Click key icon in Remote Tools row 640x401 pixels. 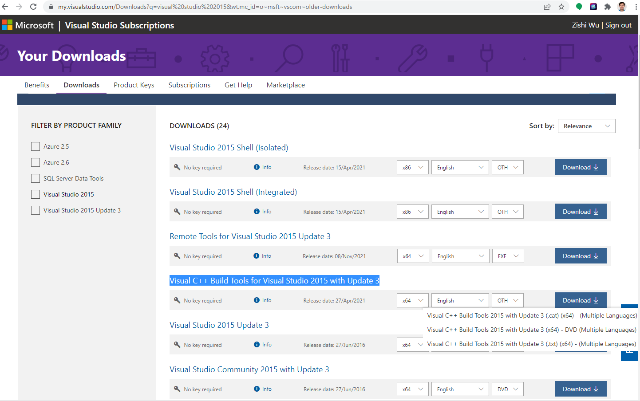point(177,256)
